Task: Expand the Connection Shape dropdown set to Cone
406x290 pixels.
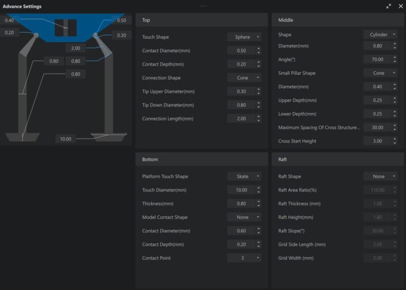Action: [x=244, y=78]
